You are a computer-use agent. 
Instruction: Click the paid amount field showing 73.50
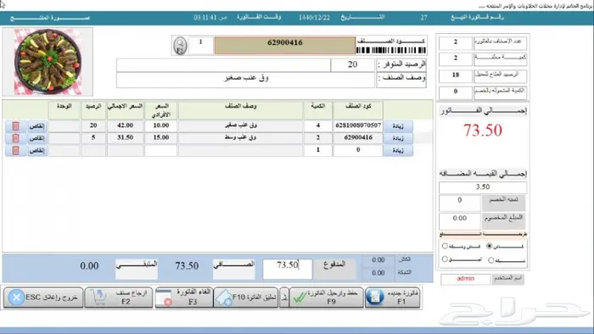(x=287, y=269)
